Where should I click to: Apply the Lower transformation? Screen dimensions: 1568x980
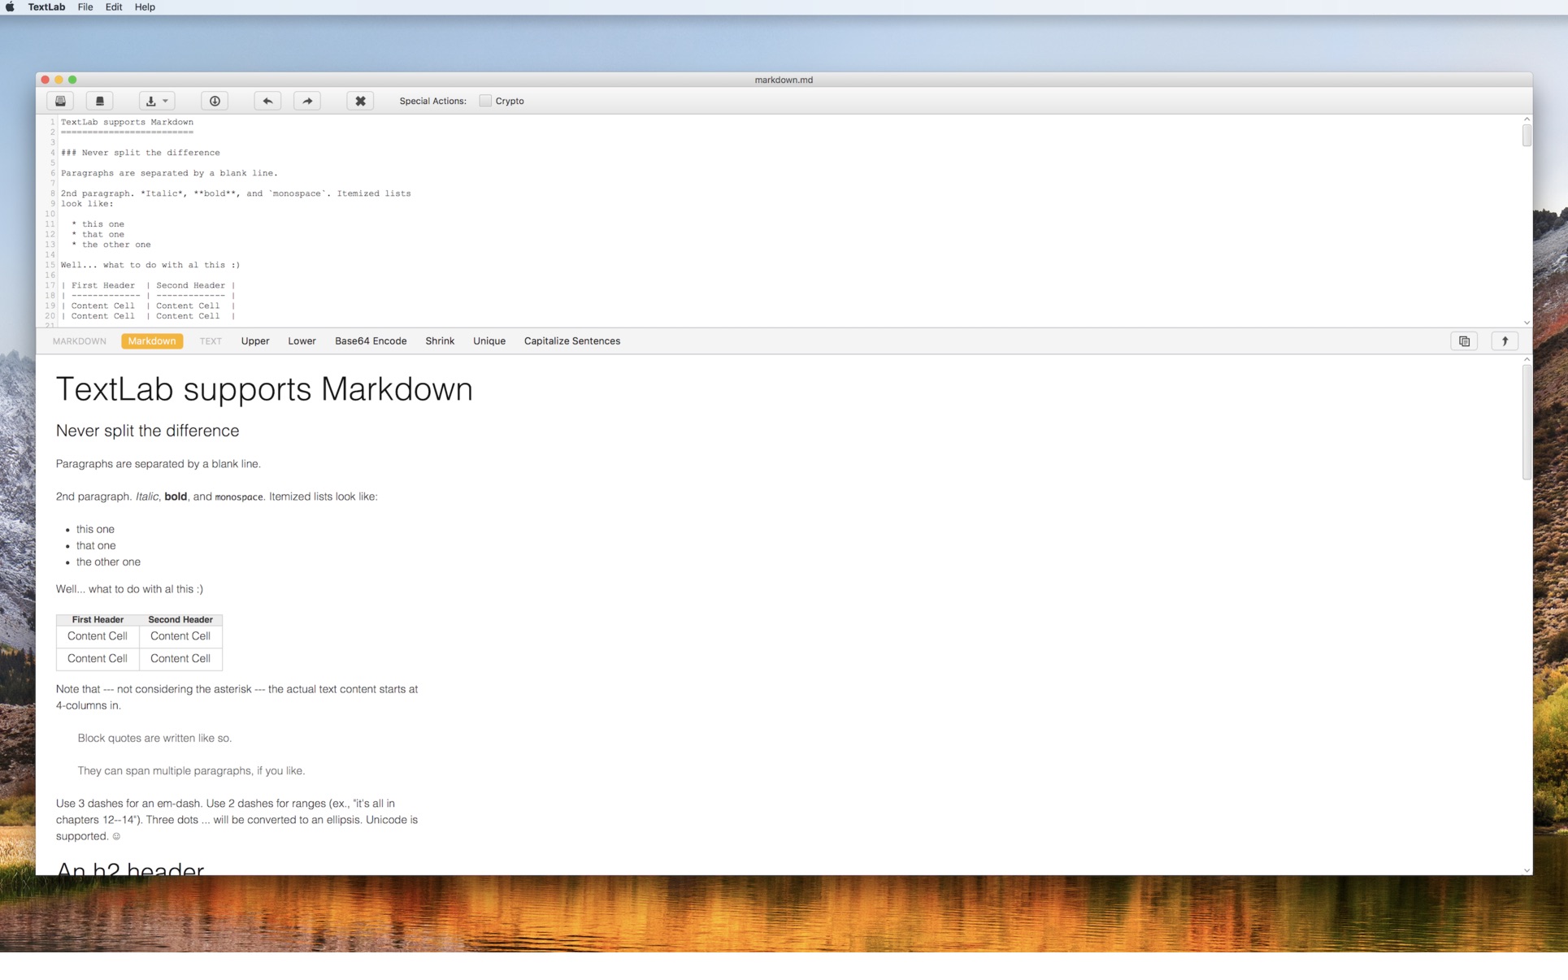pyautogui.click(x=302, y=341)
